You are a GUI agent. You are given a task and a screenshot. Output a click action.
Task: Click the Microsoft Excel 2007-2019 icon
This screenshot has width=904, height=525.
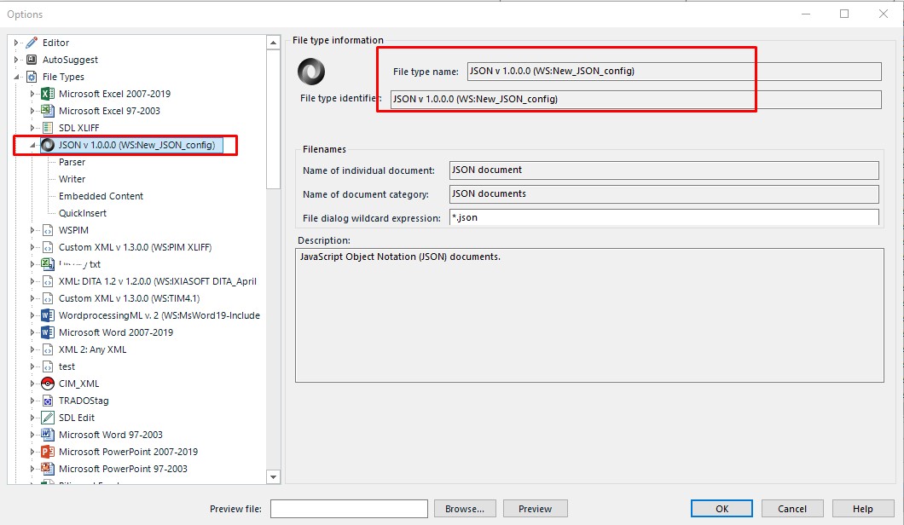click(48, 94)
